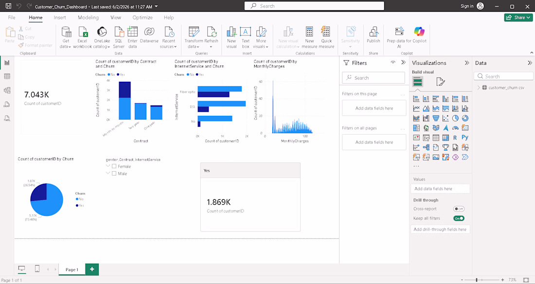535x284 pixels.
Task: Open Model view in left sidebar
Action: tap(7, 90)
